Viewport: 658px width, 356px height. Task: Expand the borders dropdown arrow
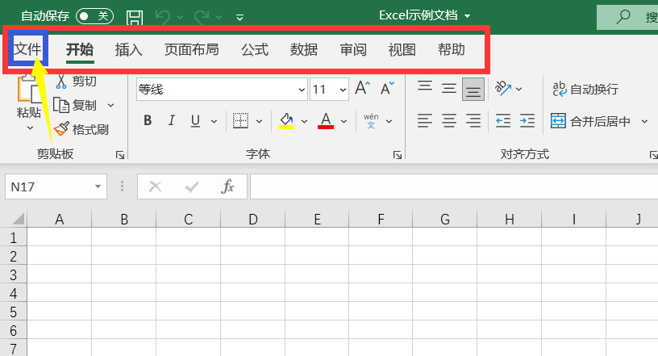259,121
